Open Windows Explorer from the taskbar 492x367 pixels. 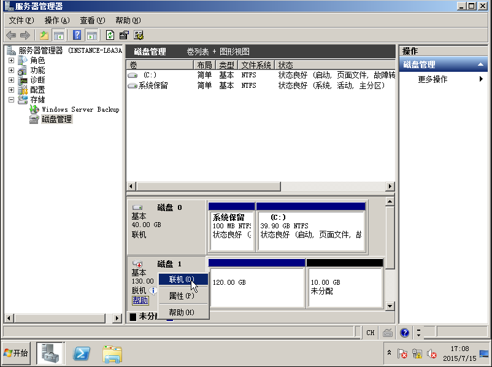coord(112,354)
